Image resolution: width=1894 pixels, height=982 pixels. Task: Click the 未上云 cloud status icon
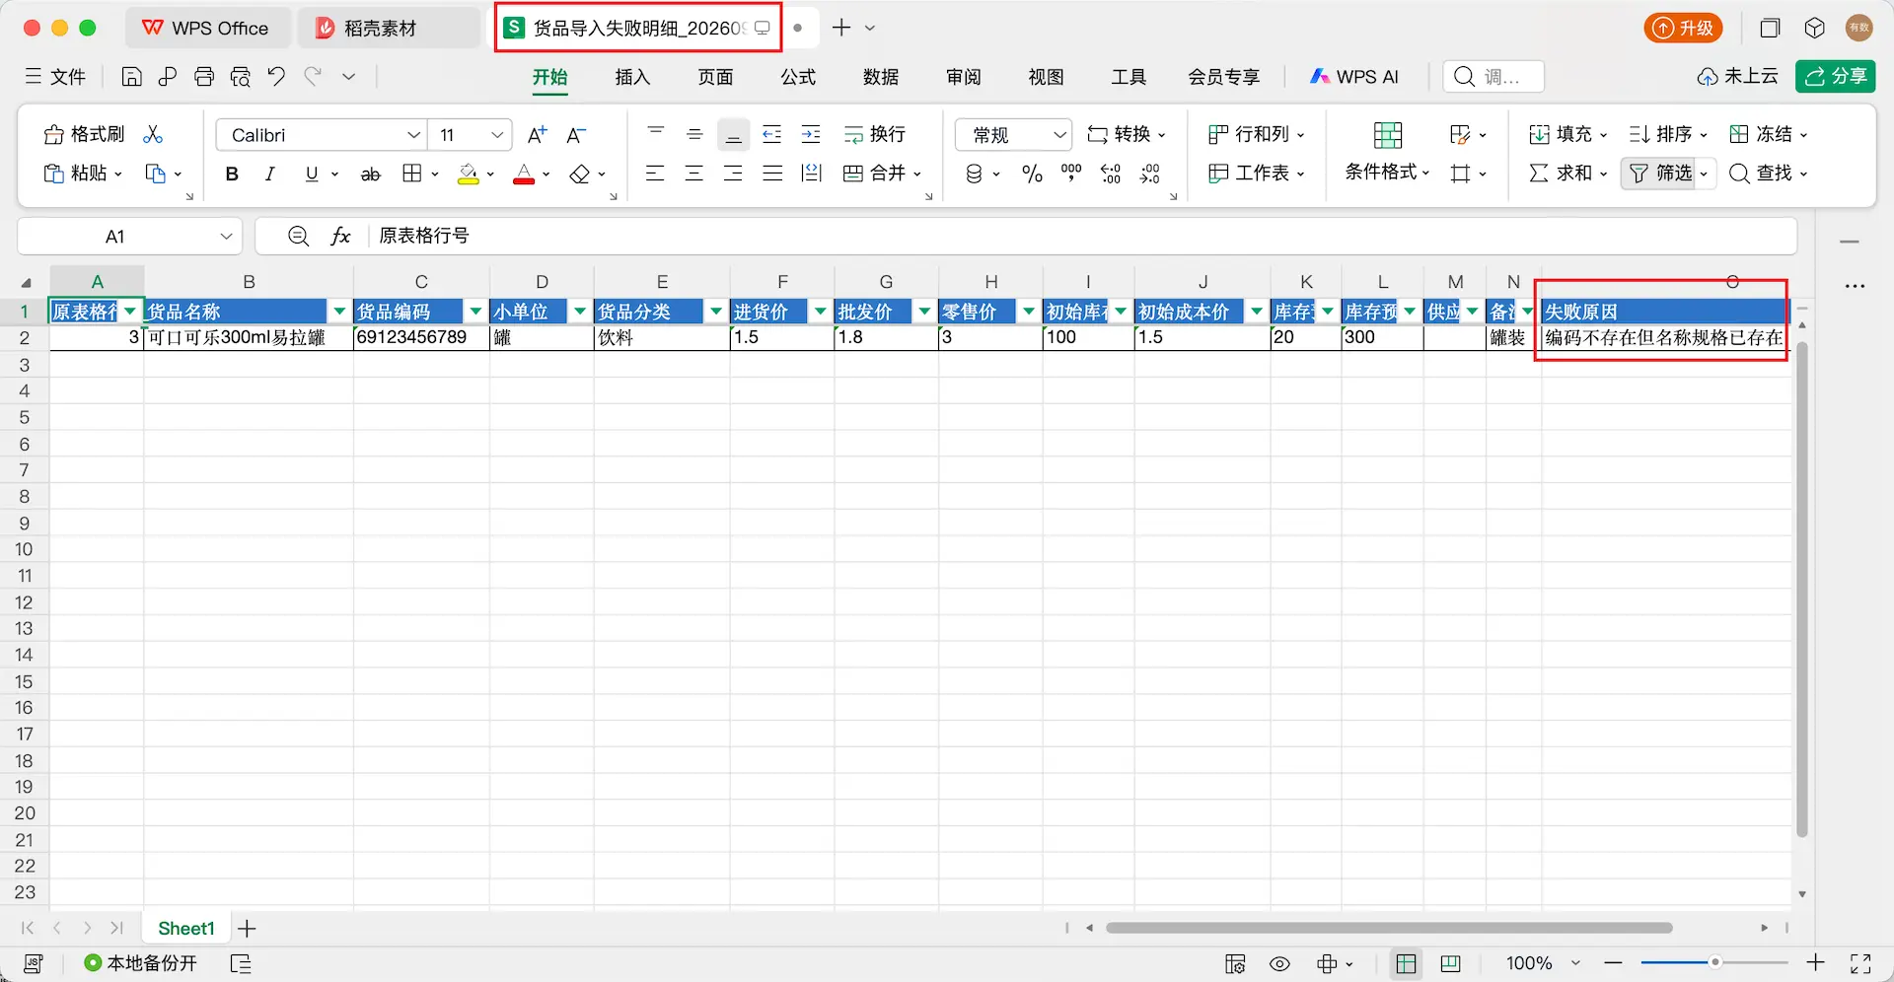point(1737,77)
